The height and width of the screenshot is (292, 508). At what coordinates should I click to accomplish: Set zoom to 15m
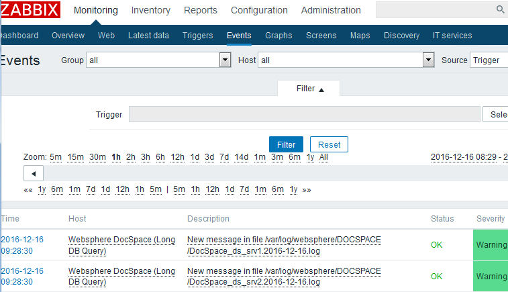(x=75, y=157)
